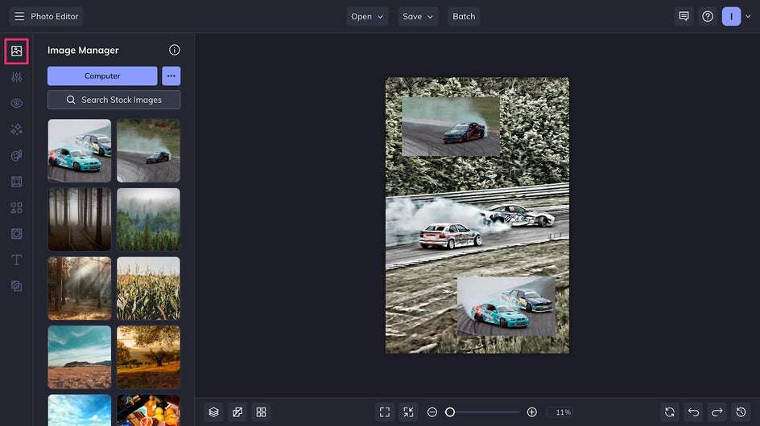
Task: Open the Textures icon in sidebar
Action: point(16,286)
